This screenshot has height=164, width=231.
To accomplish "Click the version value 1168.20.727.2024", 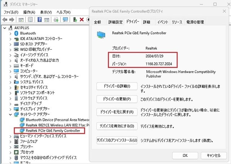I will tap(159, 64).
